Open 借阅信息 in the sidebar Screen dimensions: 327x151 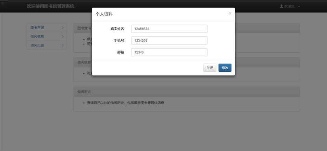pos(47,37)
